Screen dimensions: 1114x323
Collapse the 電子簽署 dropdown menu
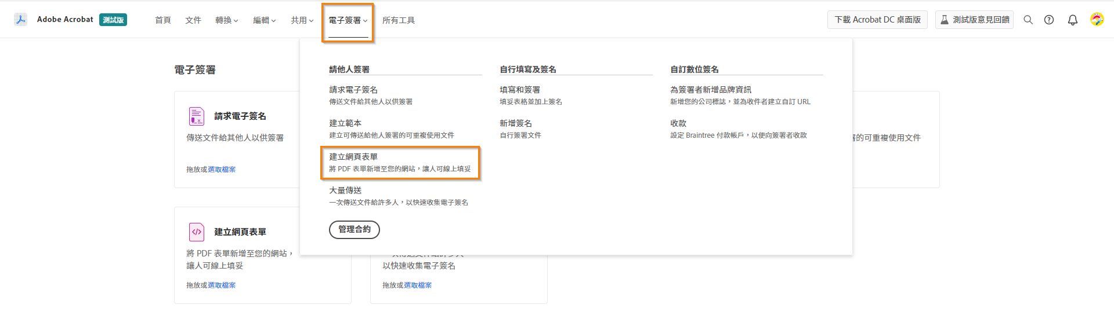(x=348, y=20)
